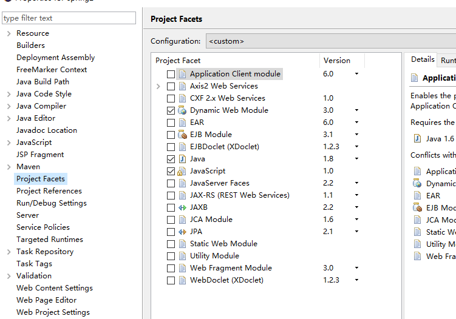Select Builders in the sidebar

(30, 45)
